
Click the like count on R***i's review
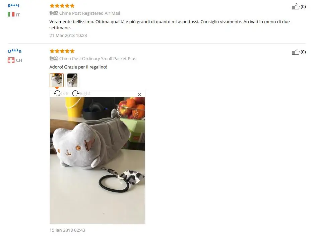[303, 7]
